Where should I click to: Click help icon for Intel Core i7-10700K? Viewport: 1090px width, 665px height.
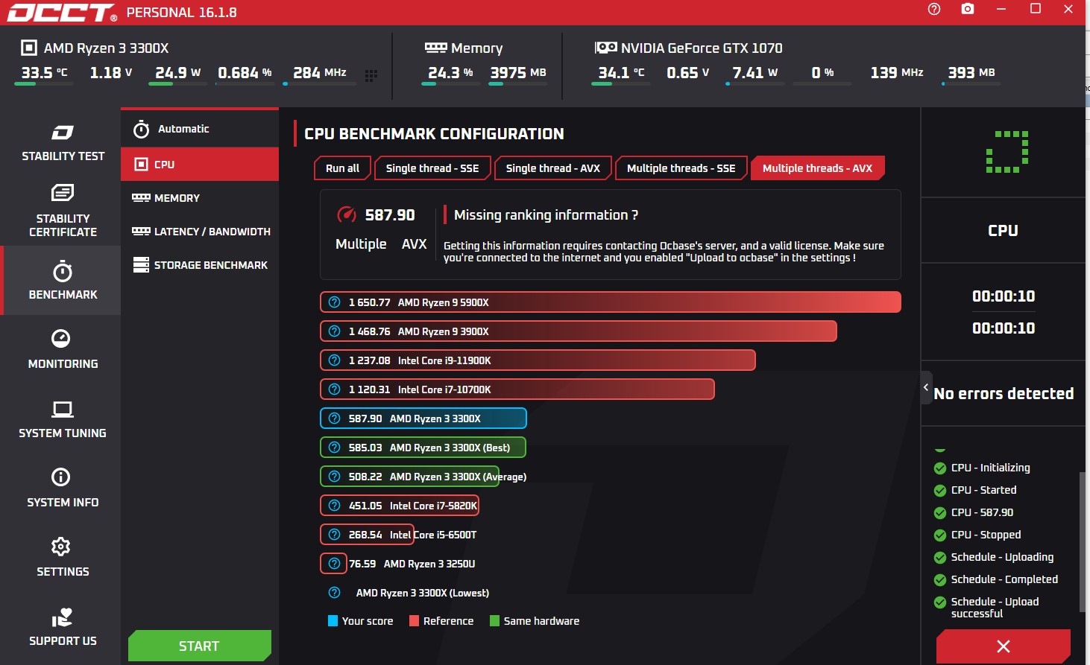point(335,389)
